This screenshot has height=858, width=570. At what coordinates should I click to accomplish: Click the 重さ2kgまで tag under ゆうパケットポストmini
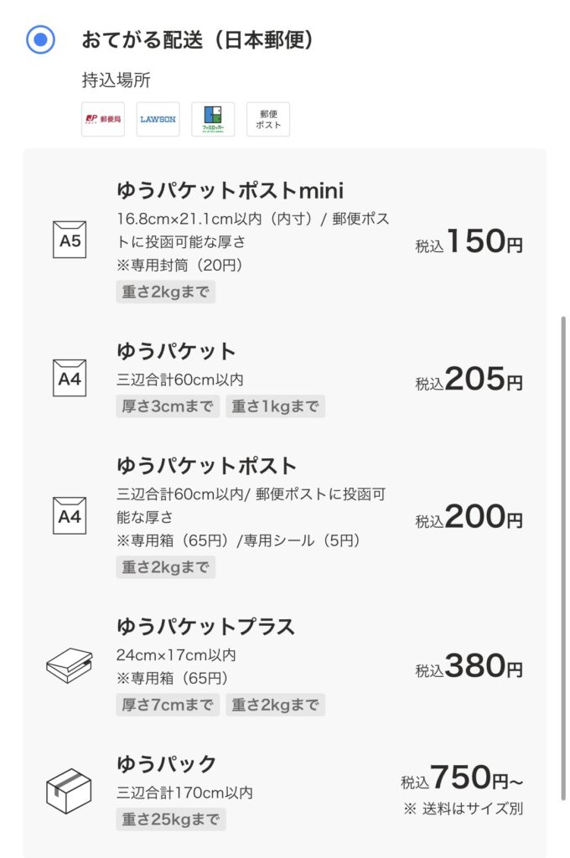tap(165, 292)
